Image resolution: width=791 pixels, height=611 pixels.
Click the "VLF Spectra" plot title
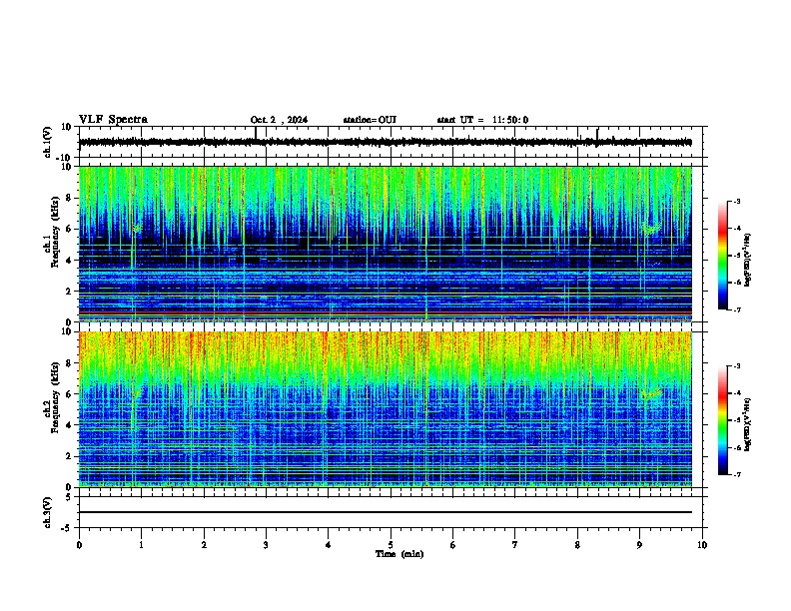113,120
